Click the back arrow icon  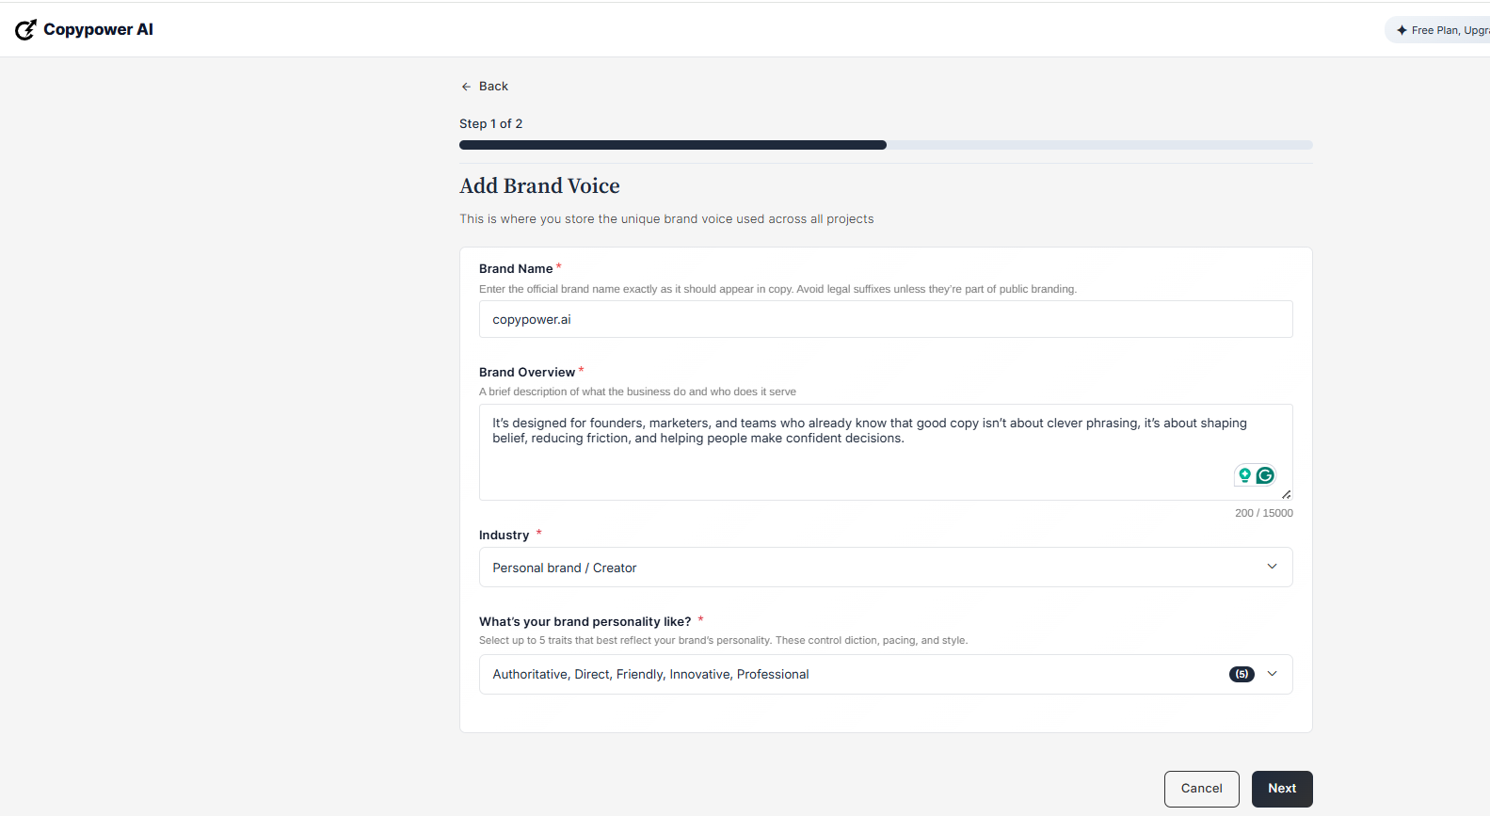466,87
